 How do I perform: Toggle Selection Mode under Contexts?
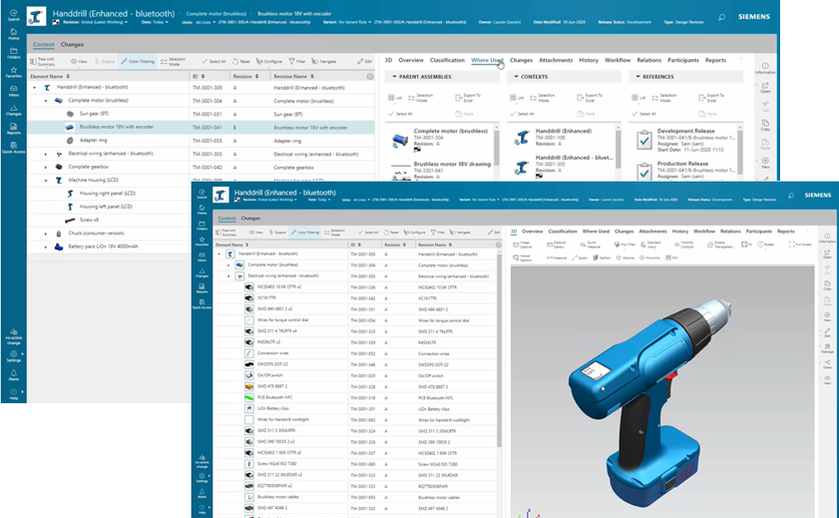click(543, 98)
